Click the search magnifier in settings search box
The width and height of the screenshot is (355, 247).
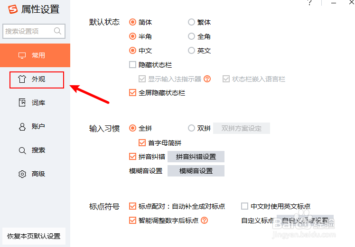tap(58, 31)
